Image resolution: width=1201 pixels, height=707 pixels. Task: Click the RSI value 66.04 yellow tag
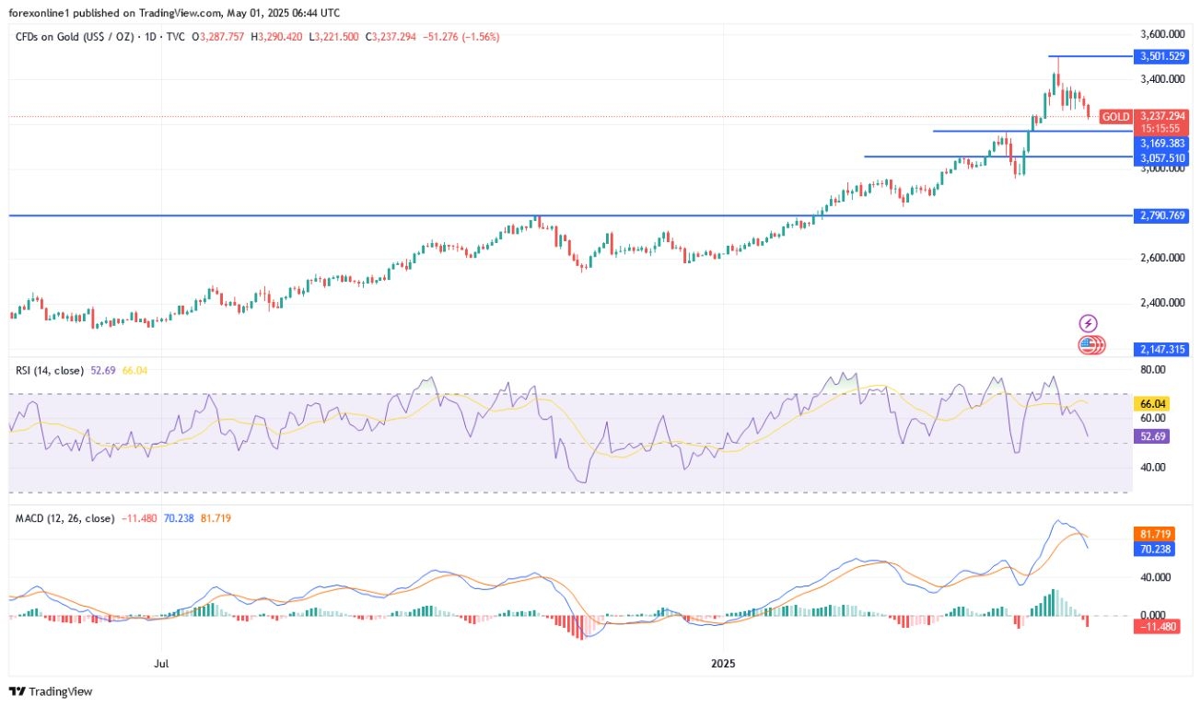tap(1154, 403)
